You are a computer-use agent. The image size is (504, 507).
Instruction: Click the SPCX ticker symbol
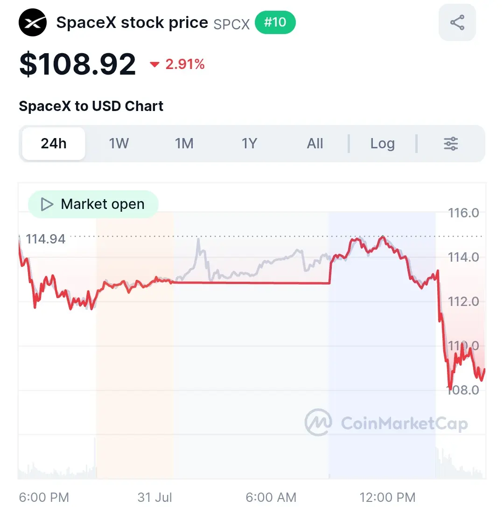point(231,24)
